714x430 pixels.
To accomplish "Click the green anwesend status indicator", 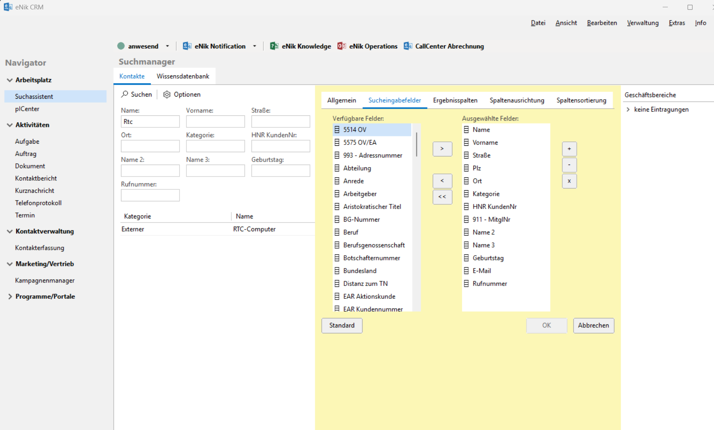I will tap(121, 46).
